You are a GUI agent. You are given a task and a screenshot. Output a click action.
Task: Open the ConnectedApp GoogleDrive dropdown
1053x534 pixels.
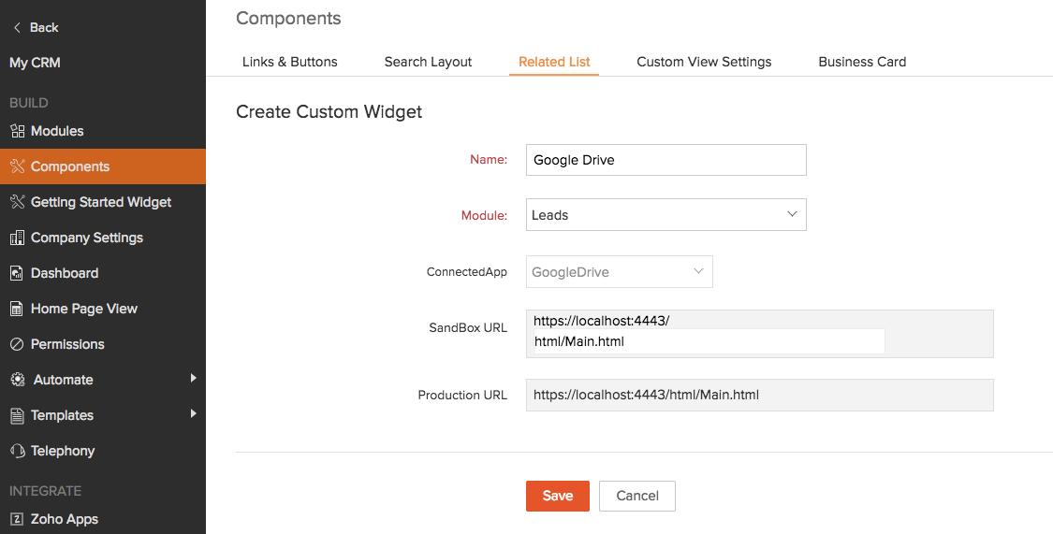coord(619,272)
